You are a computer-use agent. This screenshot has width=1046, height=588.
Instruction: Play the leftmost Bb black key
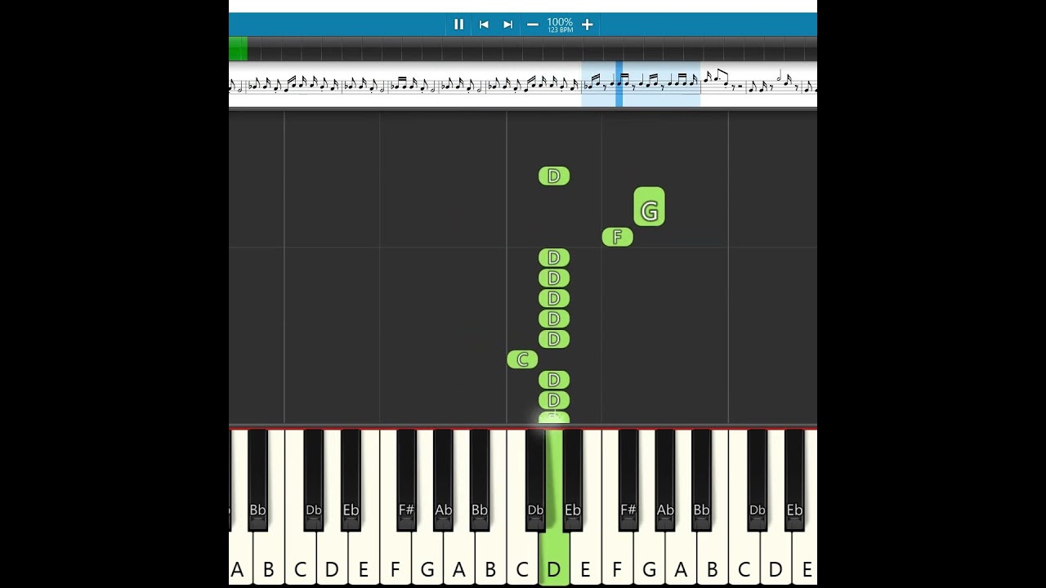click(x=257, y=482)
